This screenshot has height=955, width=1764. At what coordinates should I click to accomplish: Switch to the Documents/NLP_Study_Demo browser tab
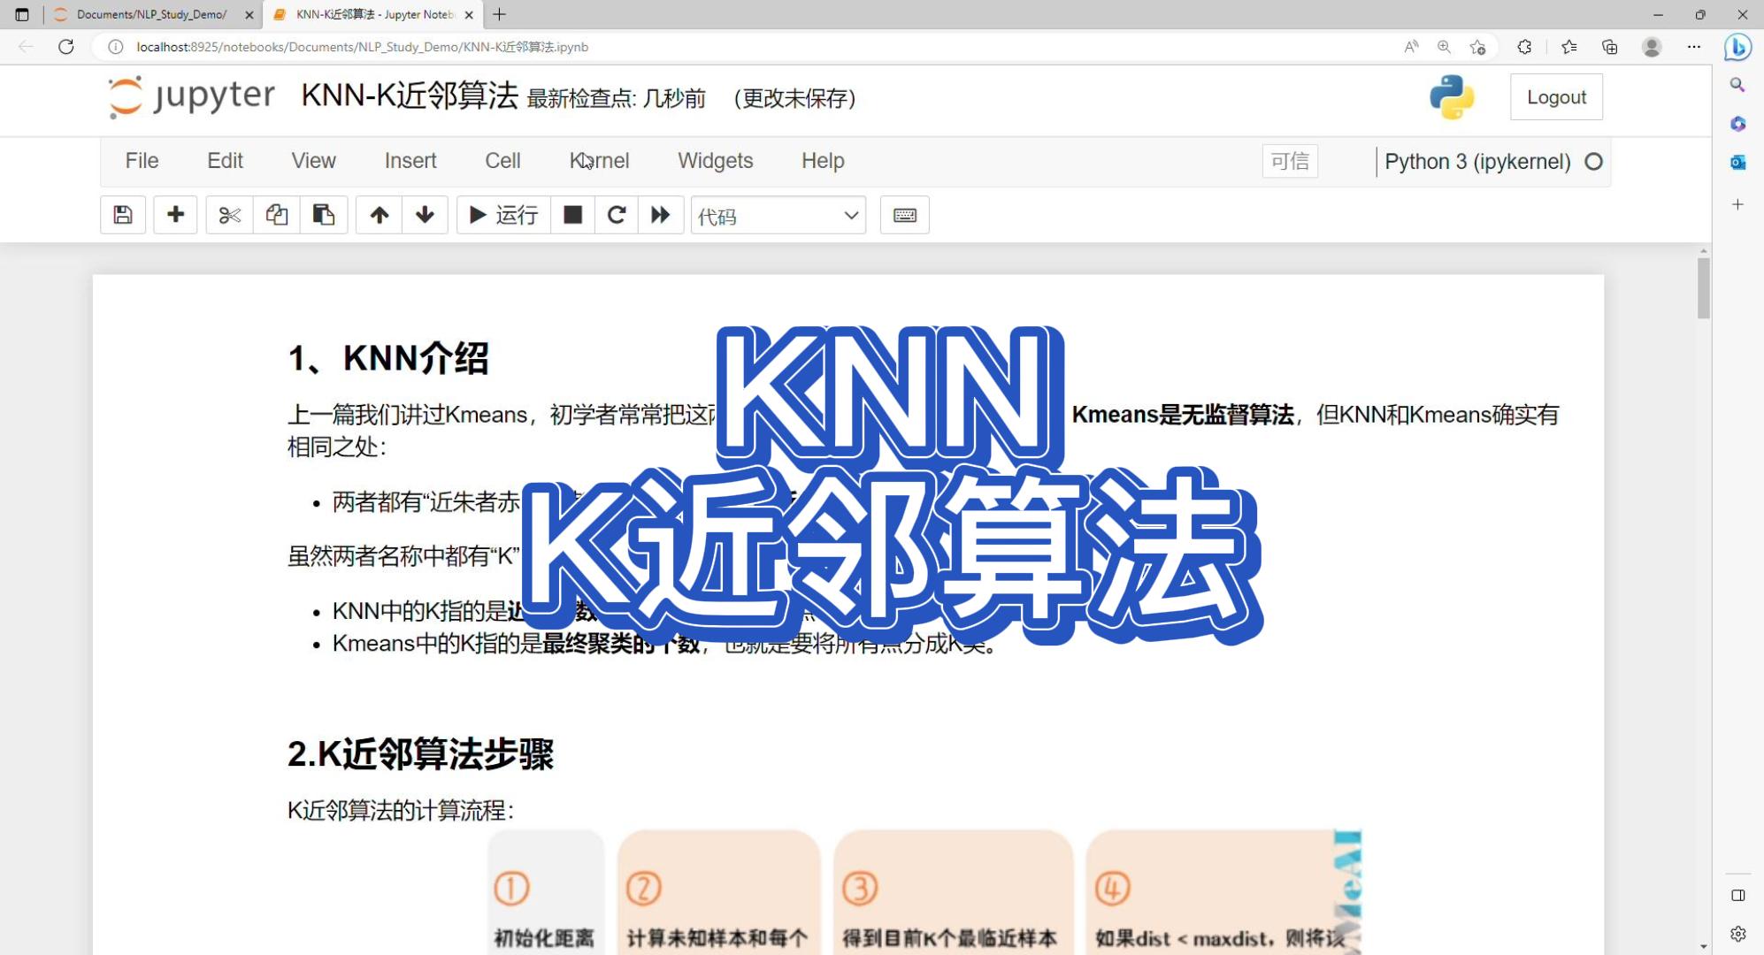pos(150,14)
